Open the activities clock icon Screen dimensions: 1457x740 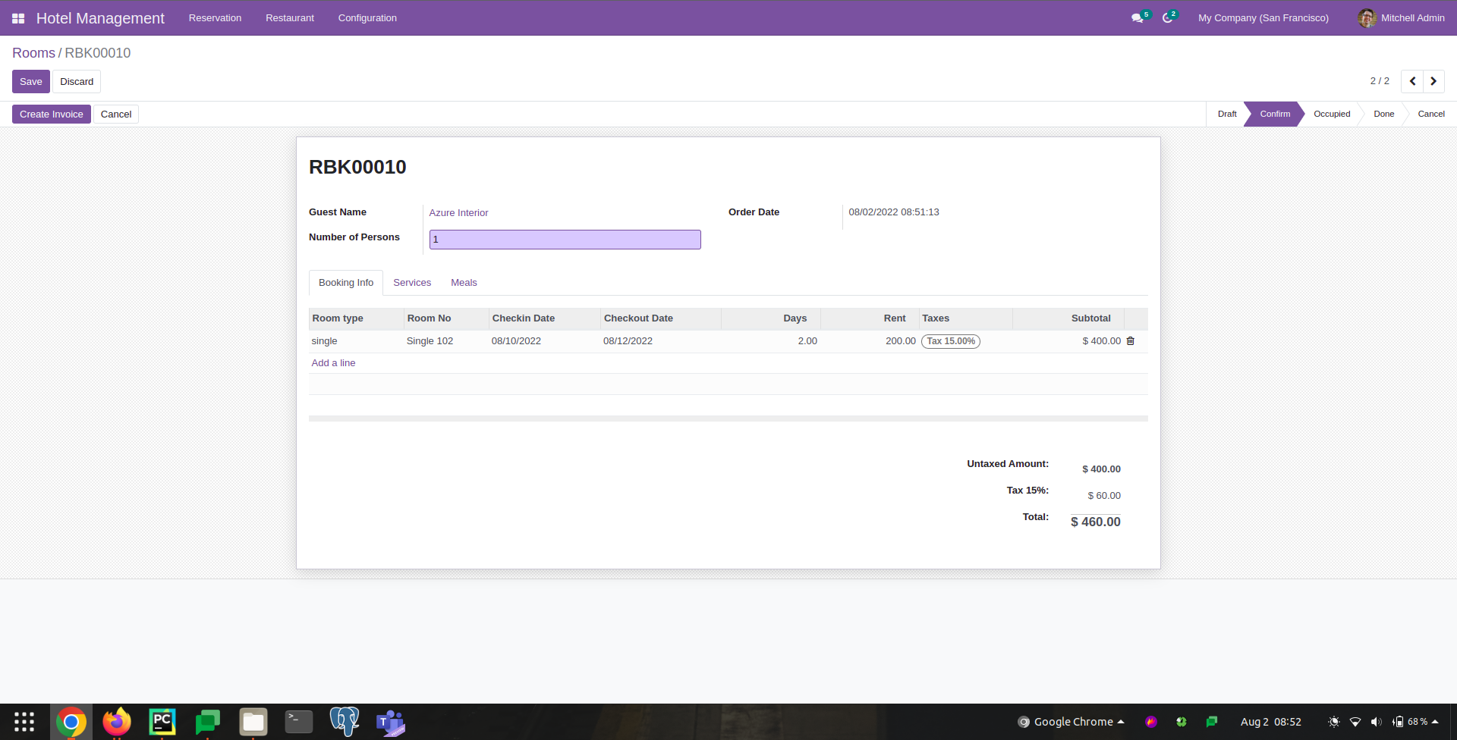[x=1168, y=18]
